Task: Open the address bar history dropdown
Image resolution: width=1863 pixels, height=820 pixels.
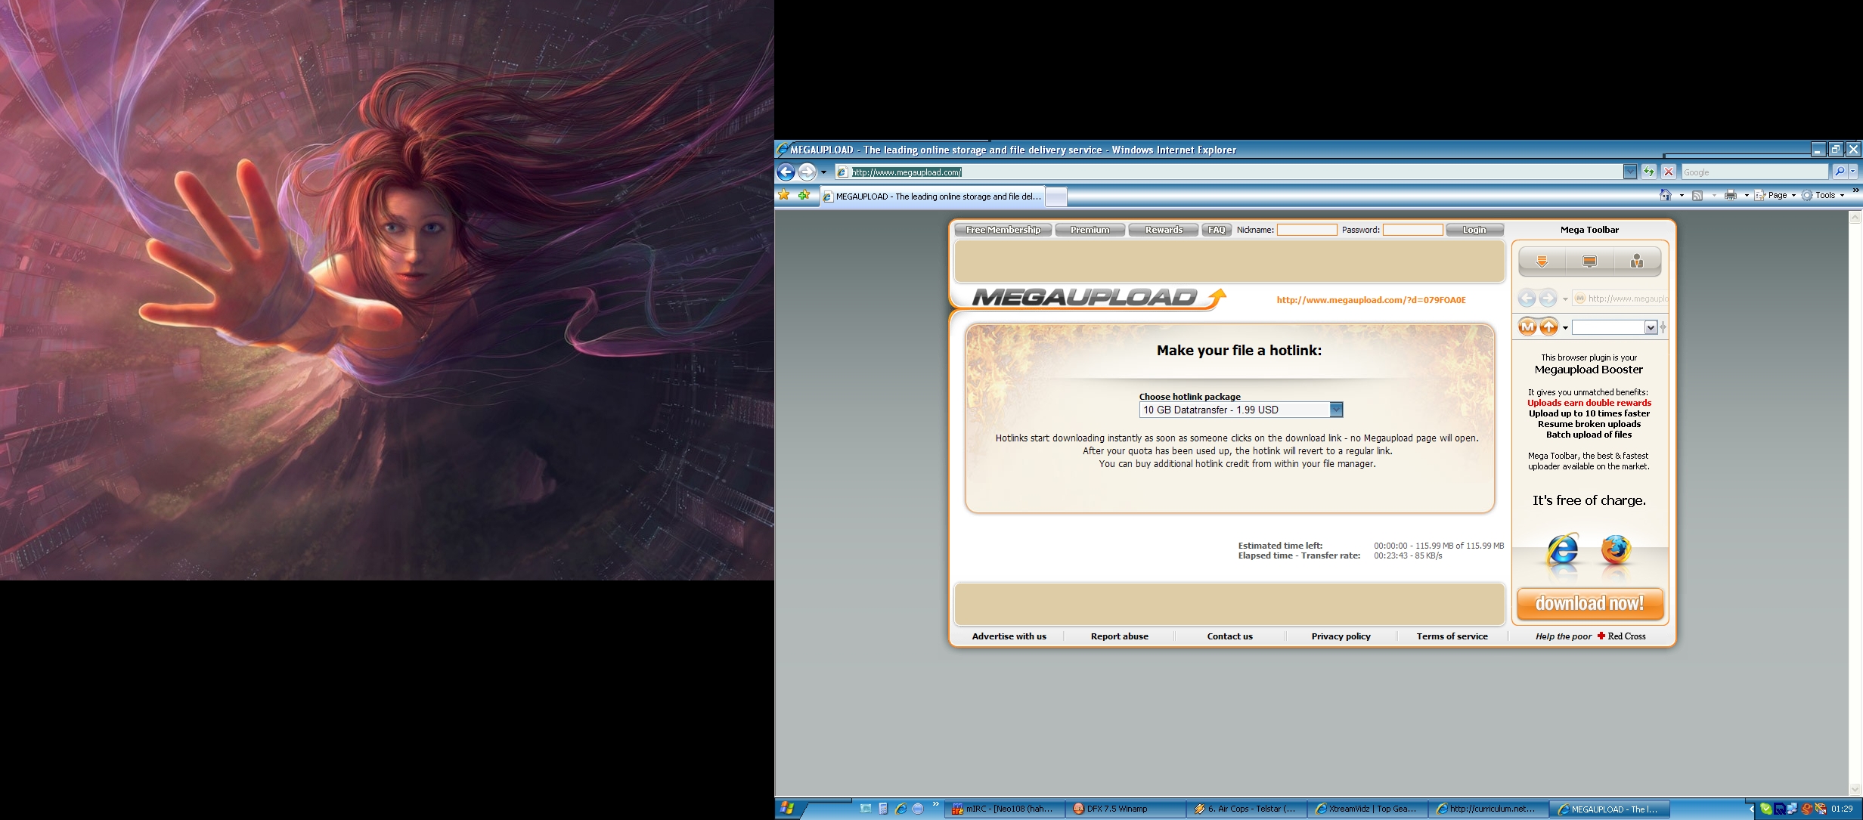Action: point(1629,172)
